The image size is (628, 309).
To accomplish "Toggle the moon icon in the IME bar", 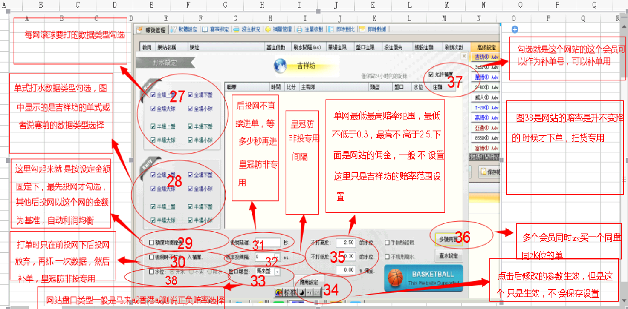I will pyautogui.click(x=301, y=292).
